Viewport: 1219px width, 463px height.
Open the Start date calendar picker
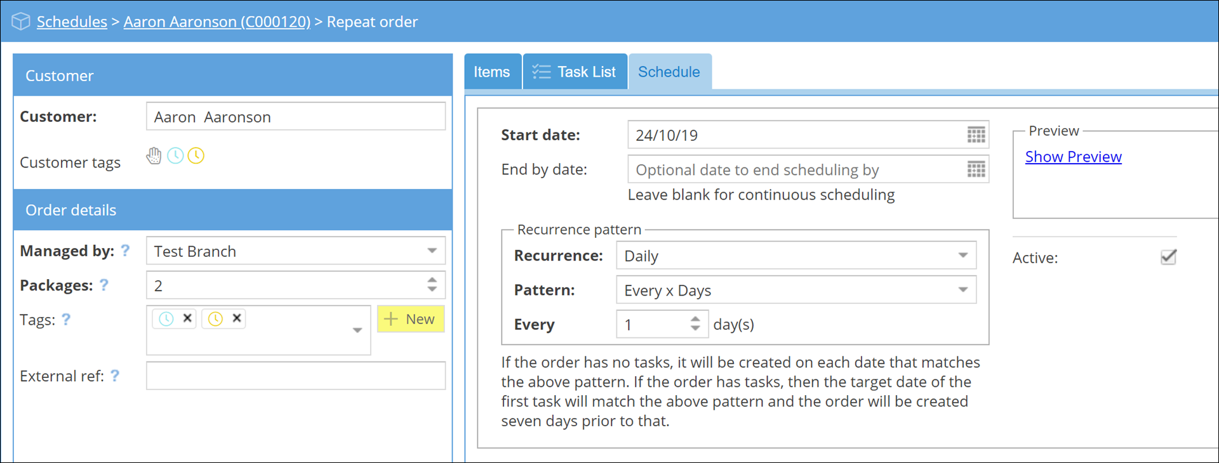[x=976, y=135]
